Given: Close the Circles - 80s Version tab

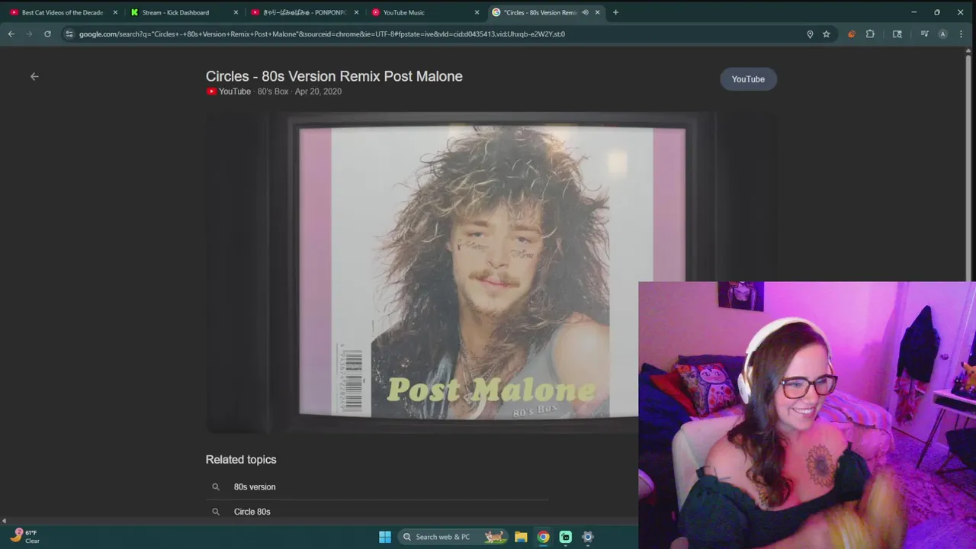Looking at the screenshot, I should [x=597, y=12].
